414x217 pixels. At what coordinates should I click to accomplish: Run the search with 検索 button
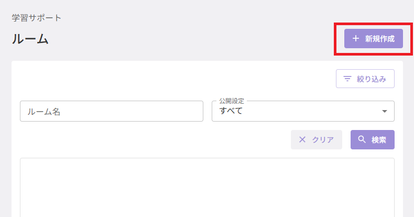pos(373,139)
